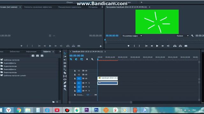The image size is (204, 114).
Task: Select the Selection arrow tool
Action: 65,53
